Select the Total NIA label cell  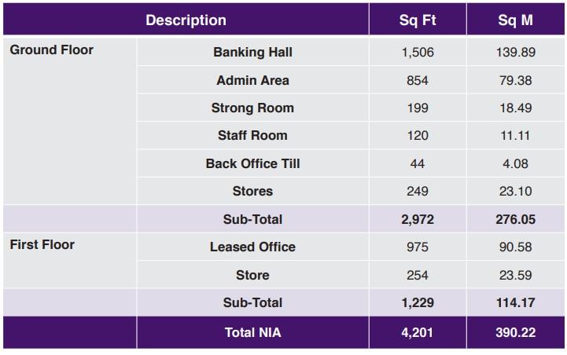click(x=252, y=332)
